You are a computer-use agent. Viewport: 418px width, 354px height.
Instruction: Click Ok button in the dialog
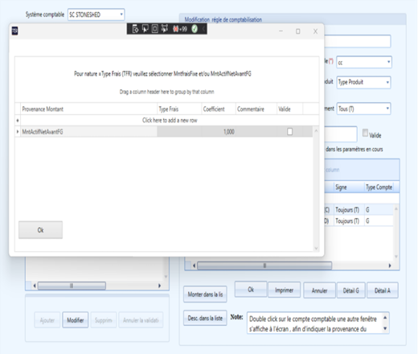(40, 230)
